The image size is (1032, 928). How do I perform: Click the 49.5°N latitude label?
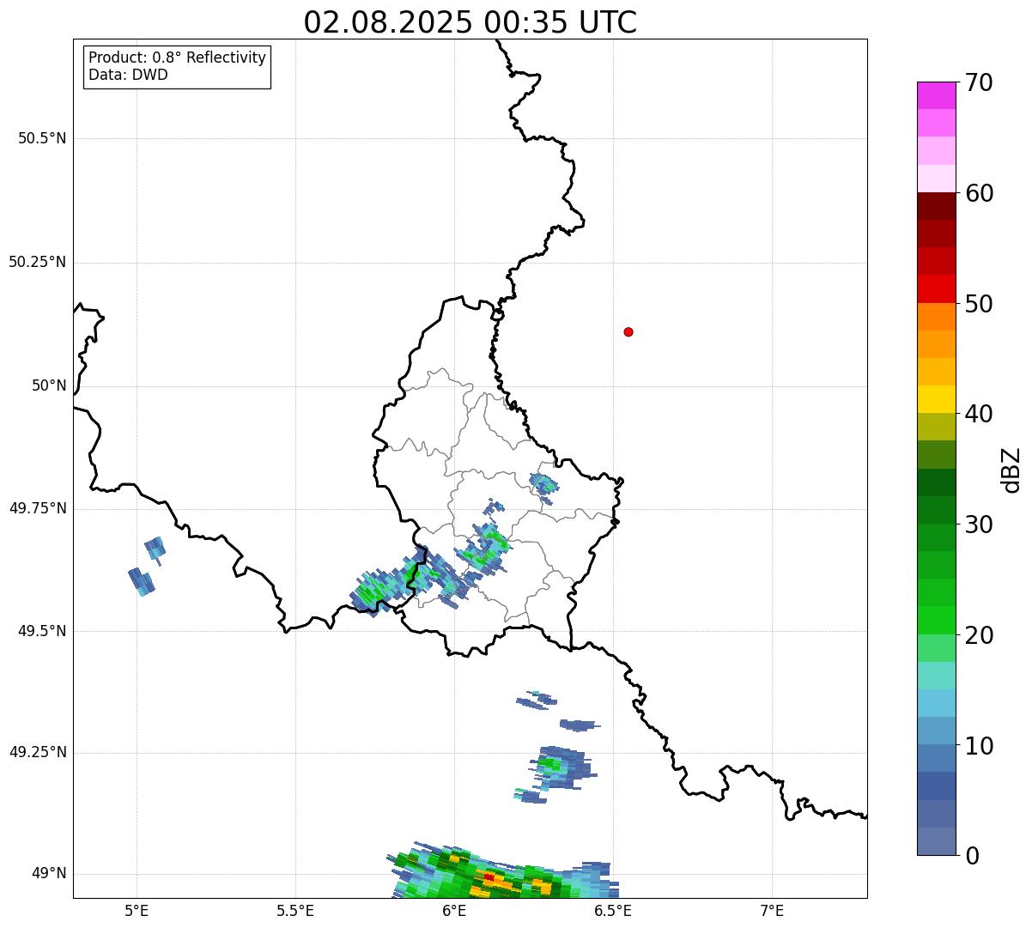(x=42, y=631)
